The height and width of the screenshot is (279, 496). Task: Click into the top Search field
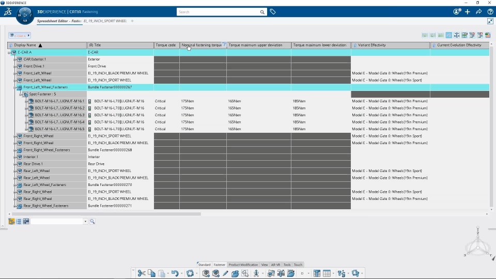218,12
